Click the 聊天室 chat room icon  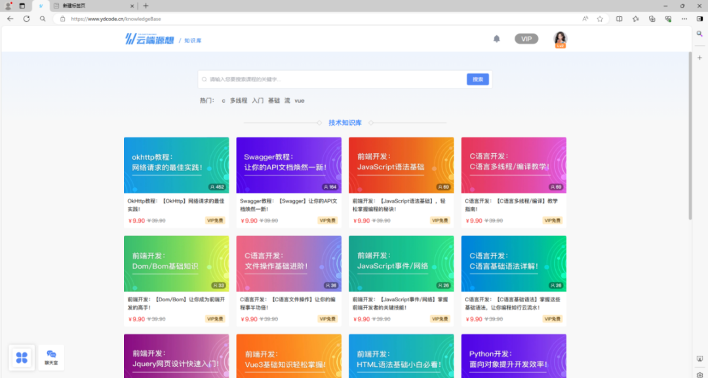51,357
